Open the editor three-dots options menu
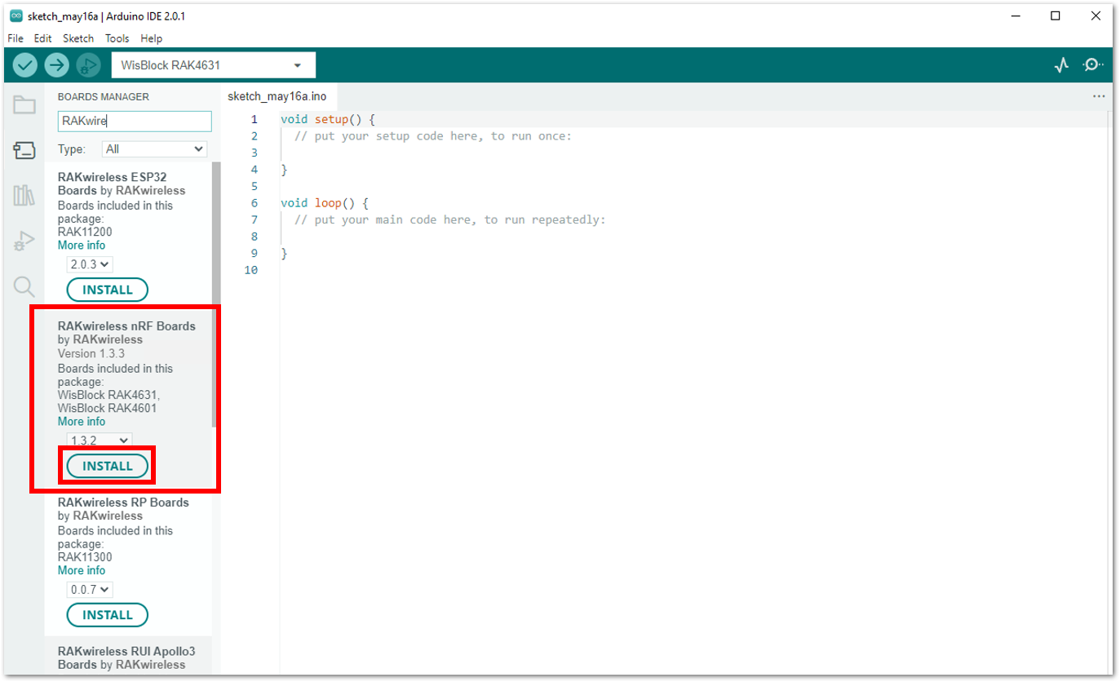Image resolution: width=1120 pixels, height=682 pixels. (1098, 96)
